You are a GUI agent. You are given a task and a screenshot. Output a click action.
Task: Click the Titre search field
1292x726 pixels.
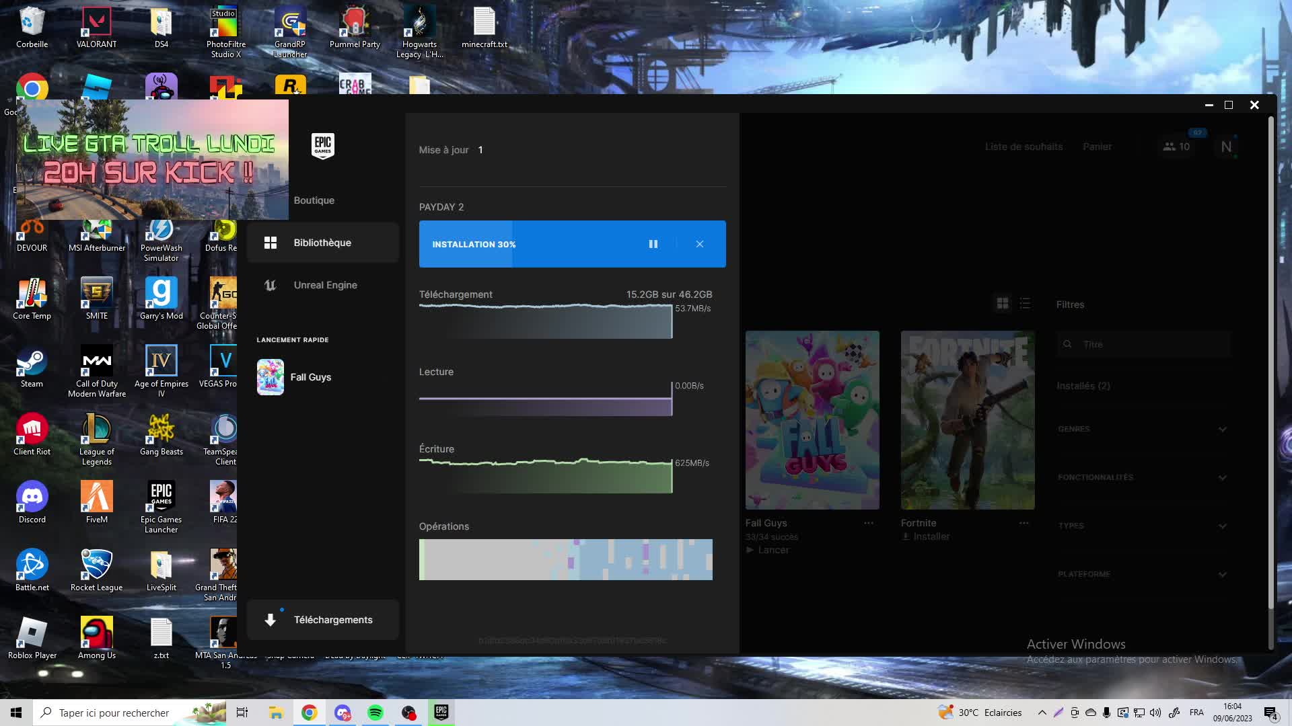[x=1143, y=344]
